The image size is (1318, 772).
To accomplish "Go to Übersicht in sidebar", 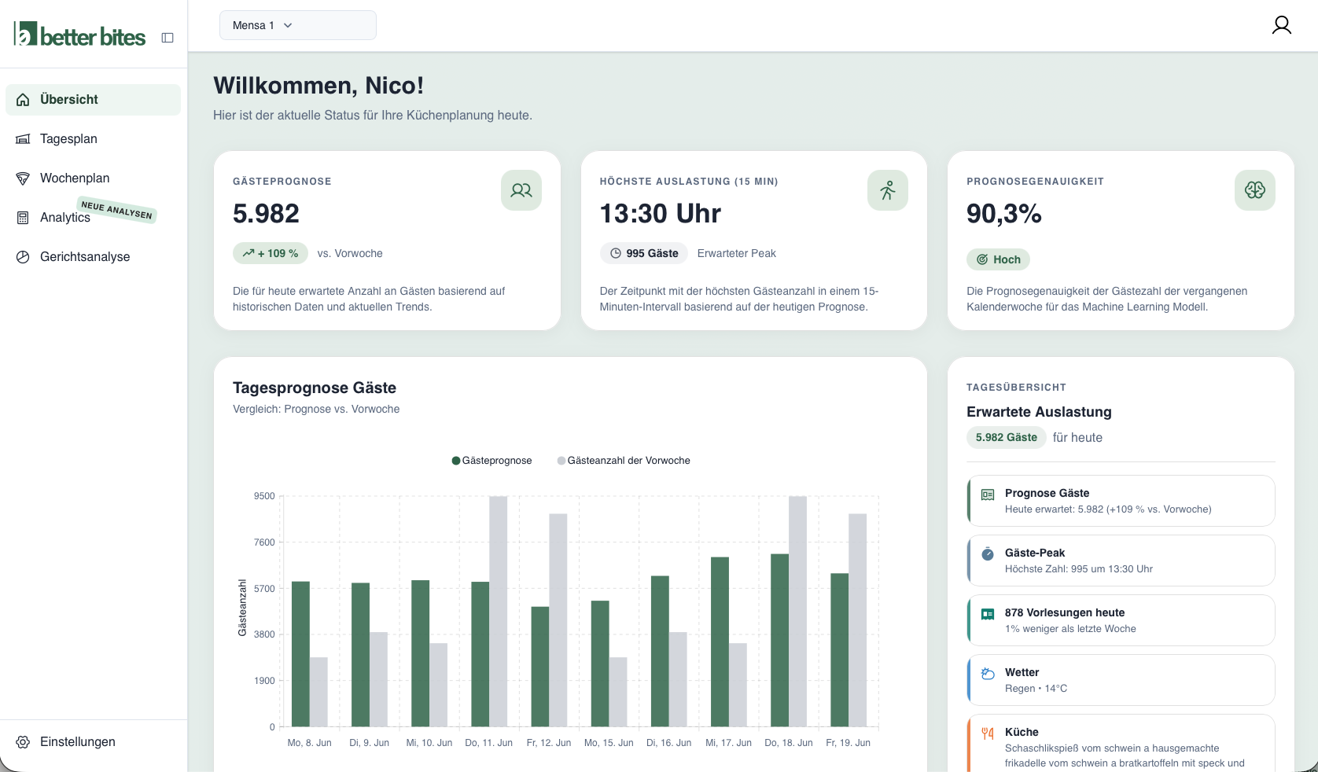I will (93, 100).
